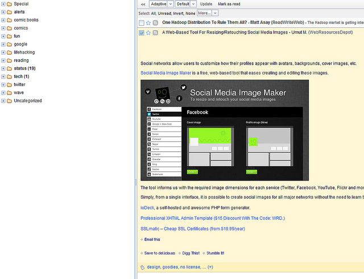This screenshot has width=364, height=279.
Task: Select Unread articles link
Action: click(164, 14)
